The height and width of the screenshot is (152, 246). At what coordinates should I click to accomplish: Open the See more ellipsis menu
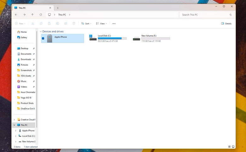114,24
